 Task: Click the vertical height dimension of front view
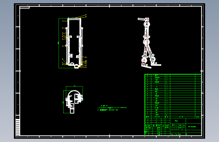(x=58, y=43)
